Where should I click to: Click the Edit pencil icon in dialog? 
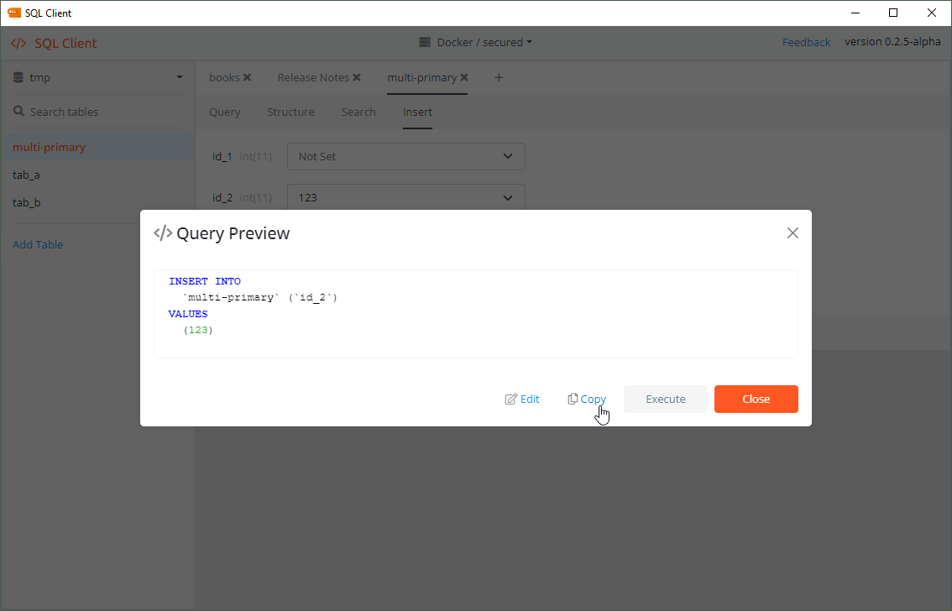pos(510,399)
